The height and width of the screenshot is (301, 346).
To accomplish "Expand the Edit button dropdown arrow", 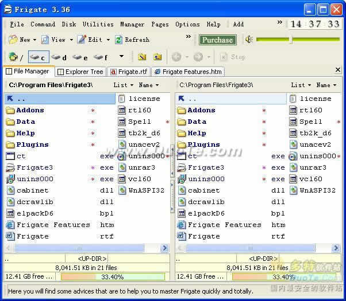I will point(108,40).
